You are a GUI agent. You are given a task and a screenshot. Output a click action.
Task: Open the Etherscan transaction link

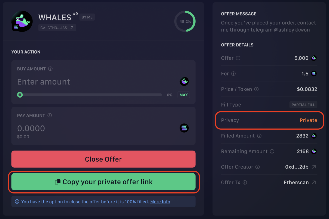tap(296, 182)
